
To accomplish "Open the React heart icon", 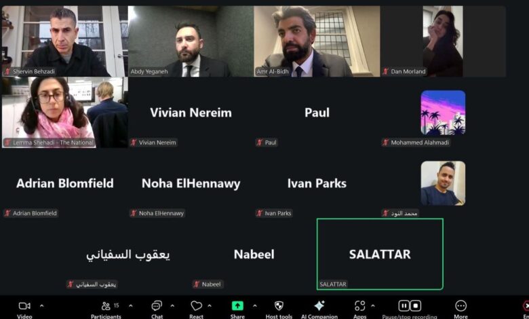I will (196, 306).
